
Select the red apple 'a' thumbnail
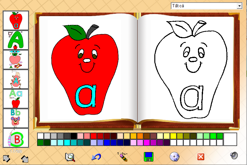pyautogui.click(x=16, y=21)
